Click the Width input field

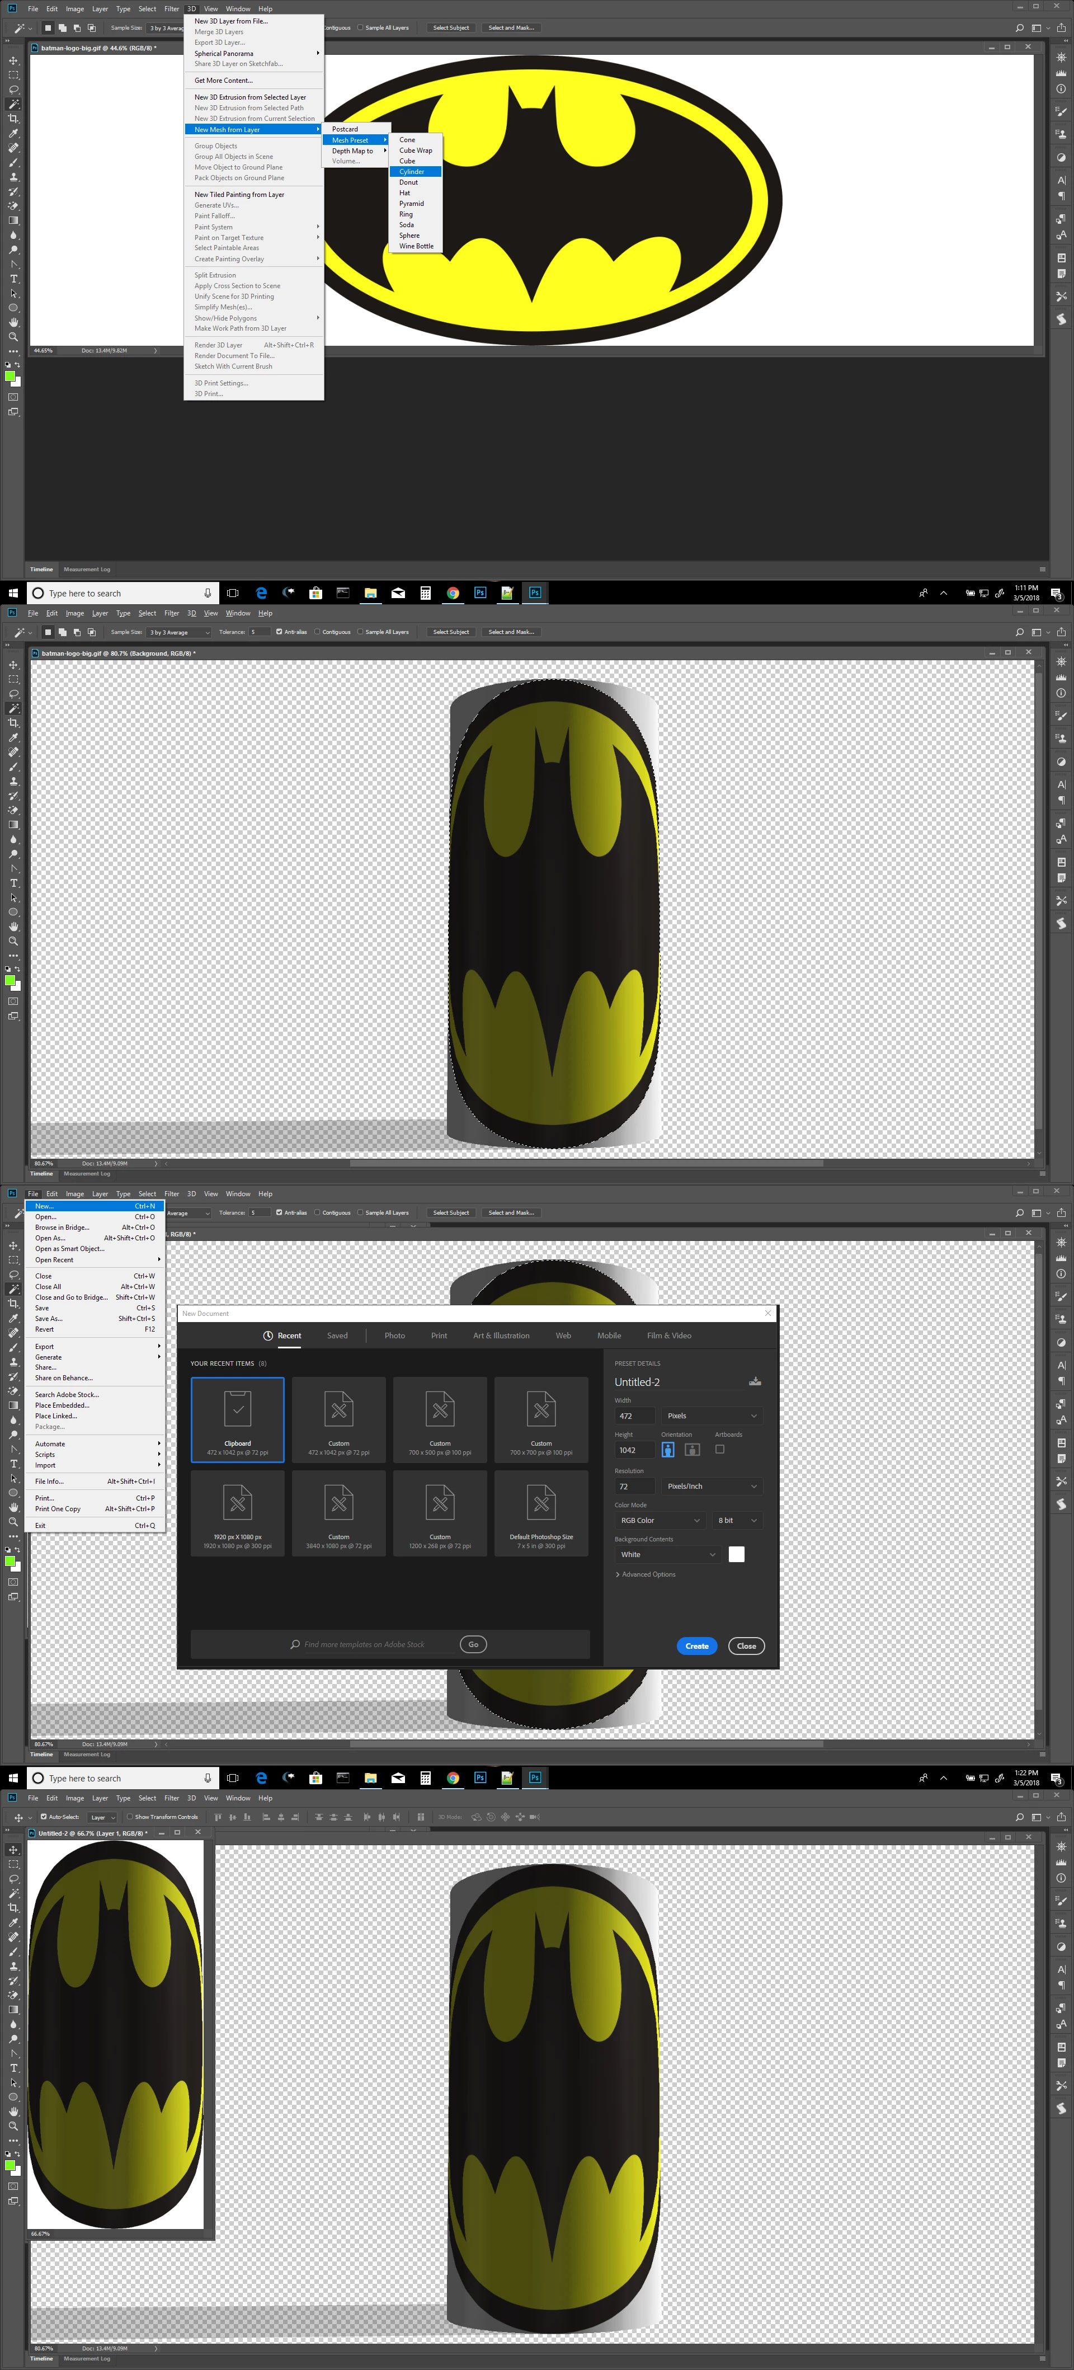(634, 1416)
